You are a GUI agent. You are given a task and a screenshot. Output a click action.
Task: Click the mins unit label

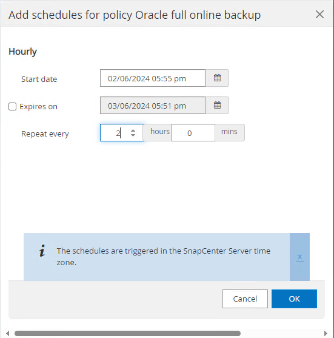click(229, 132)
